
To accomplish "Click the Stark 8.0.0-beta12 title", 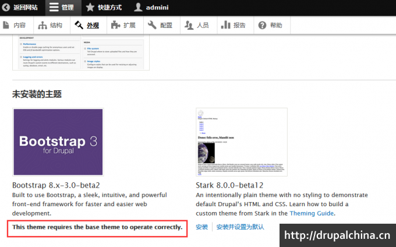I will click(229, 185).
